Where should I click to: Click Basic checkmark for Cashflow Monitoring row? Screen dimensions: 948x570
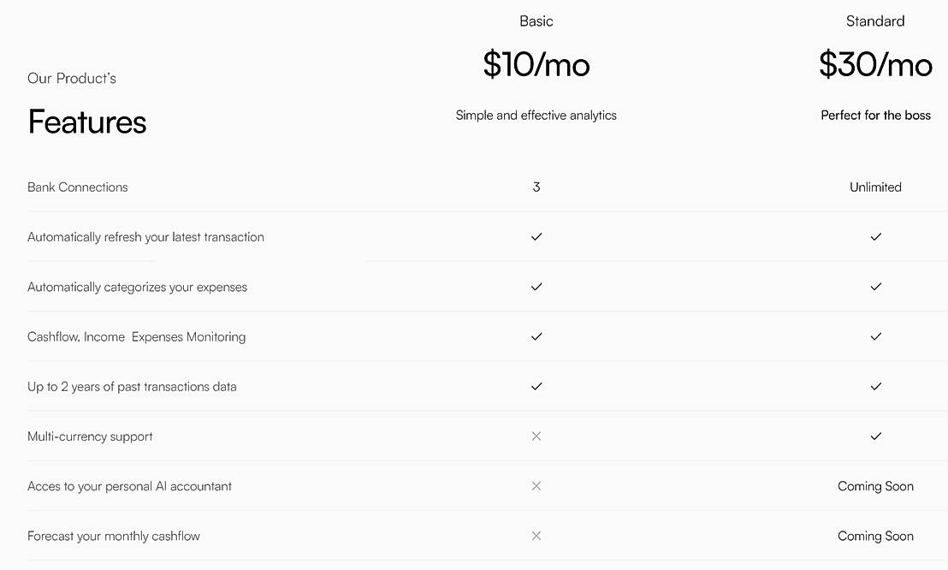click(536, 336)
